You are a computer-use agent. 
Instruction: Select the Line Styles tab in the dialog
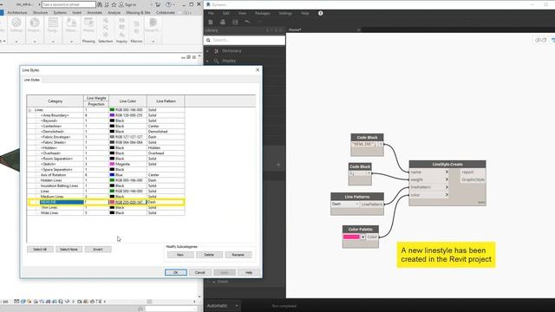(31, 80)
